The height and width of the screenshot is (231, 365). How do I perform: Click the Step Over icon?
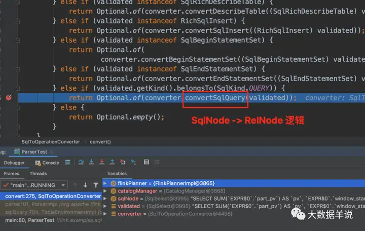coord(81,162)
